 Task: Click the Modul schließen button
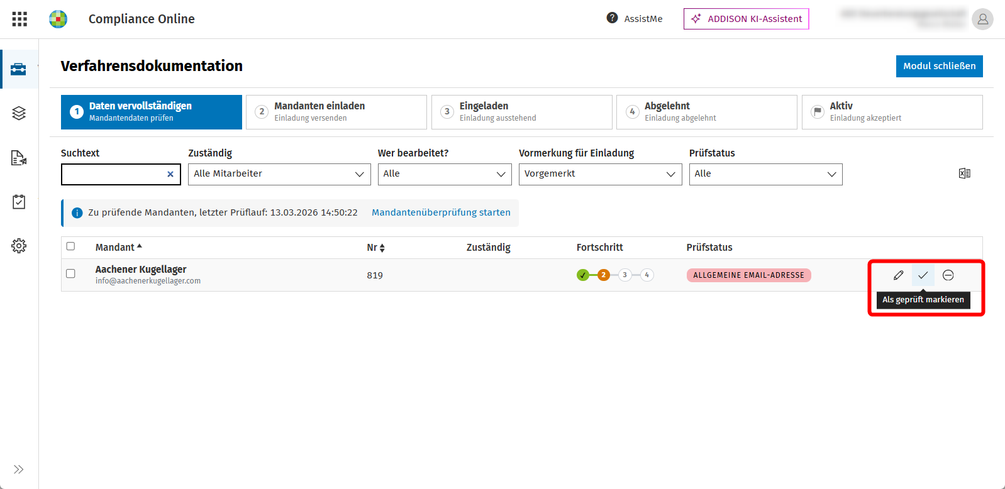click(x=939, y=66)
